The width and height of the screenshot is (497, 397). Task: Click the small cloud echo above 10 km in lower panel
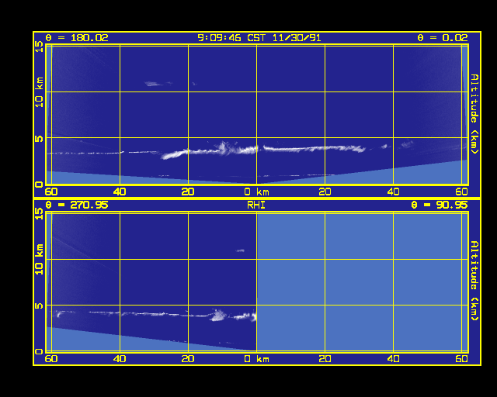240,250
